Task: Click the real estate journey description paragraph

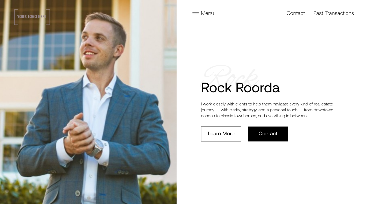Action: click(267, 110)
